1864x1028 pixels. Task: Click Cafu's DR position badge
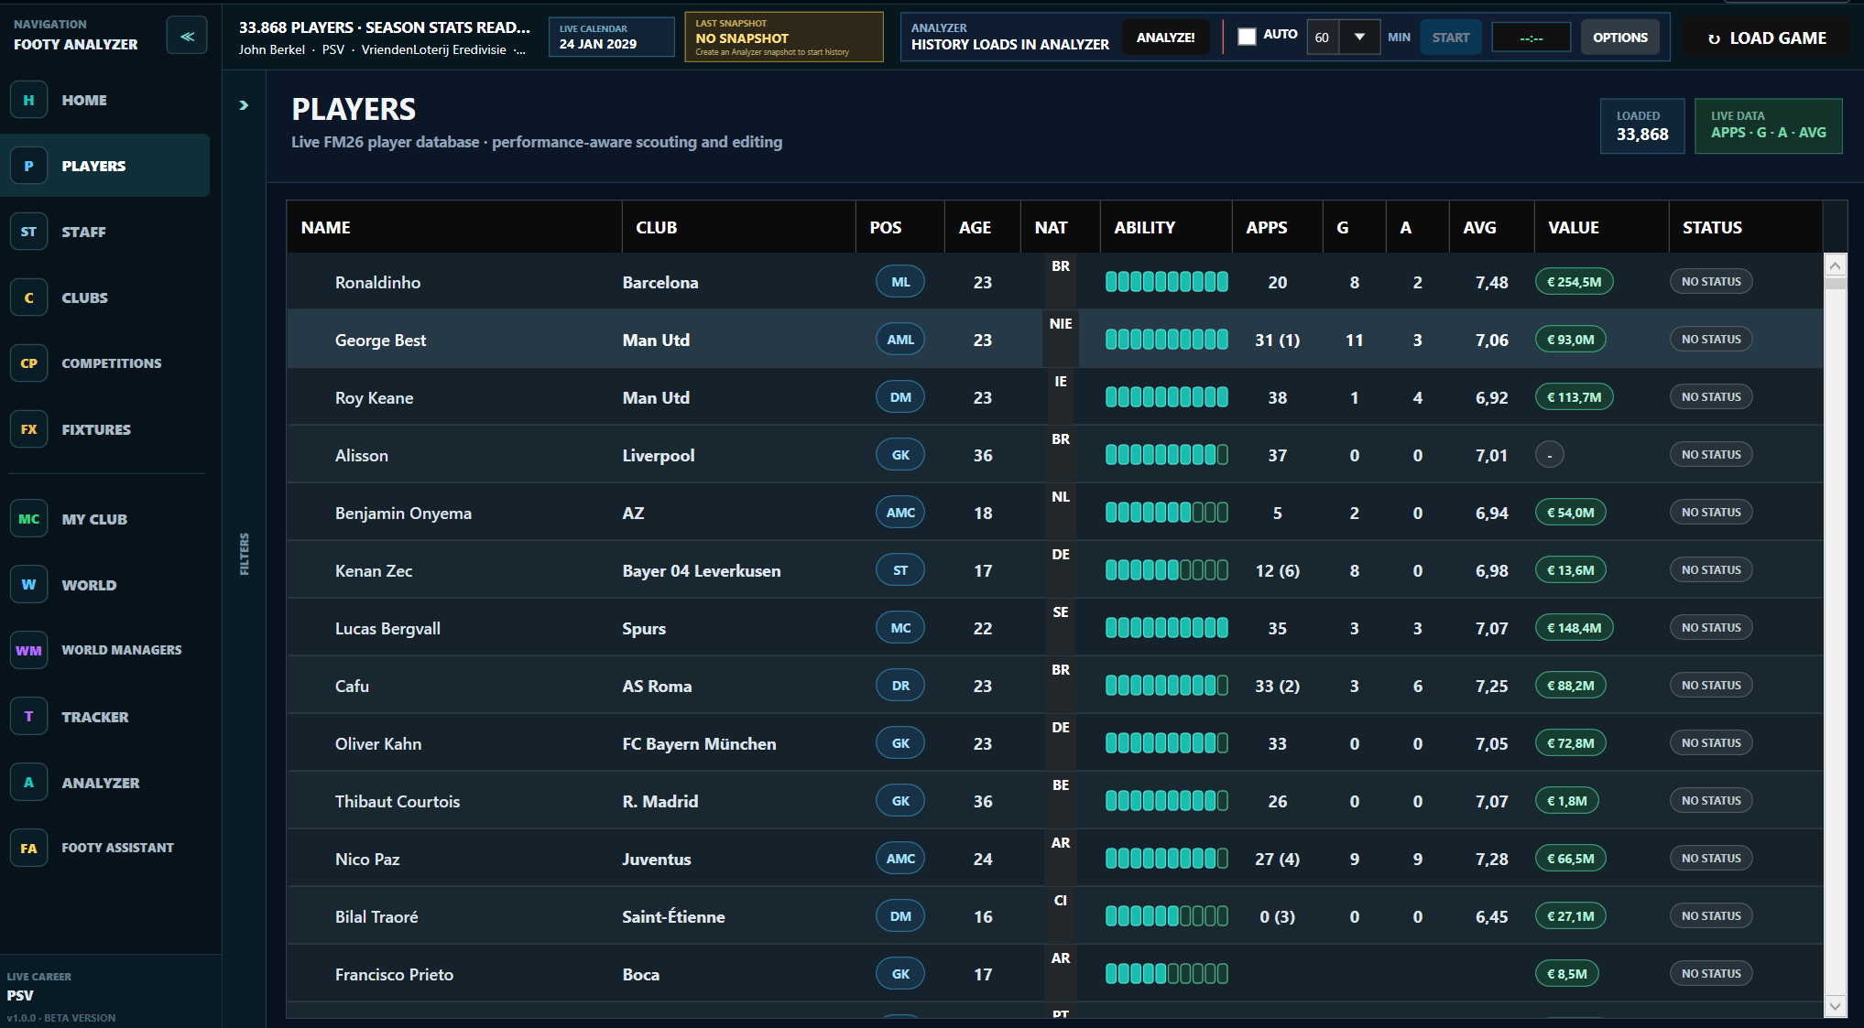(x=900, y=686)
